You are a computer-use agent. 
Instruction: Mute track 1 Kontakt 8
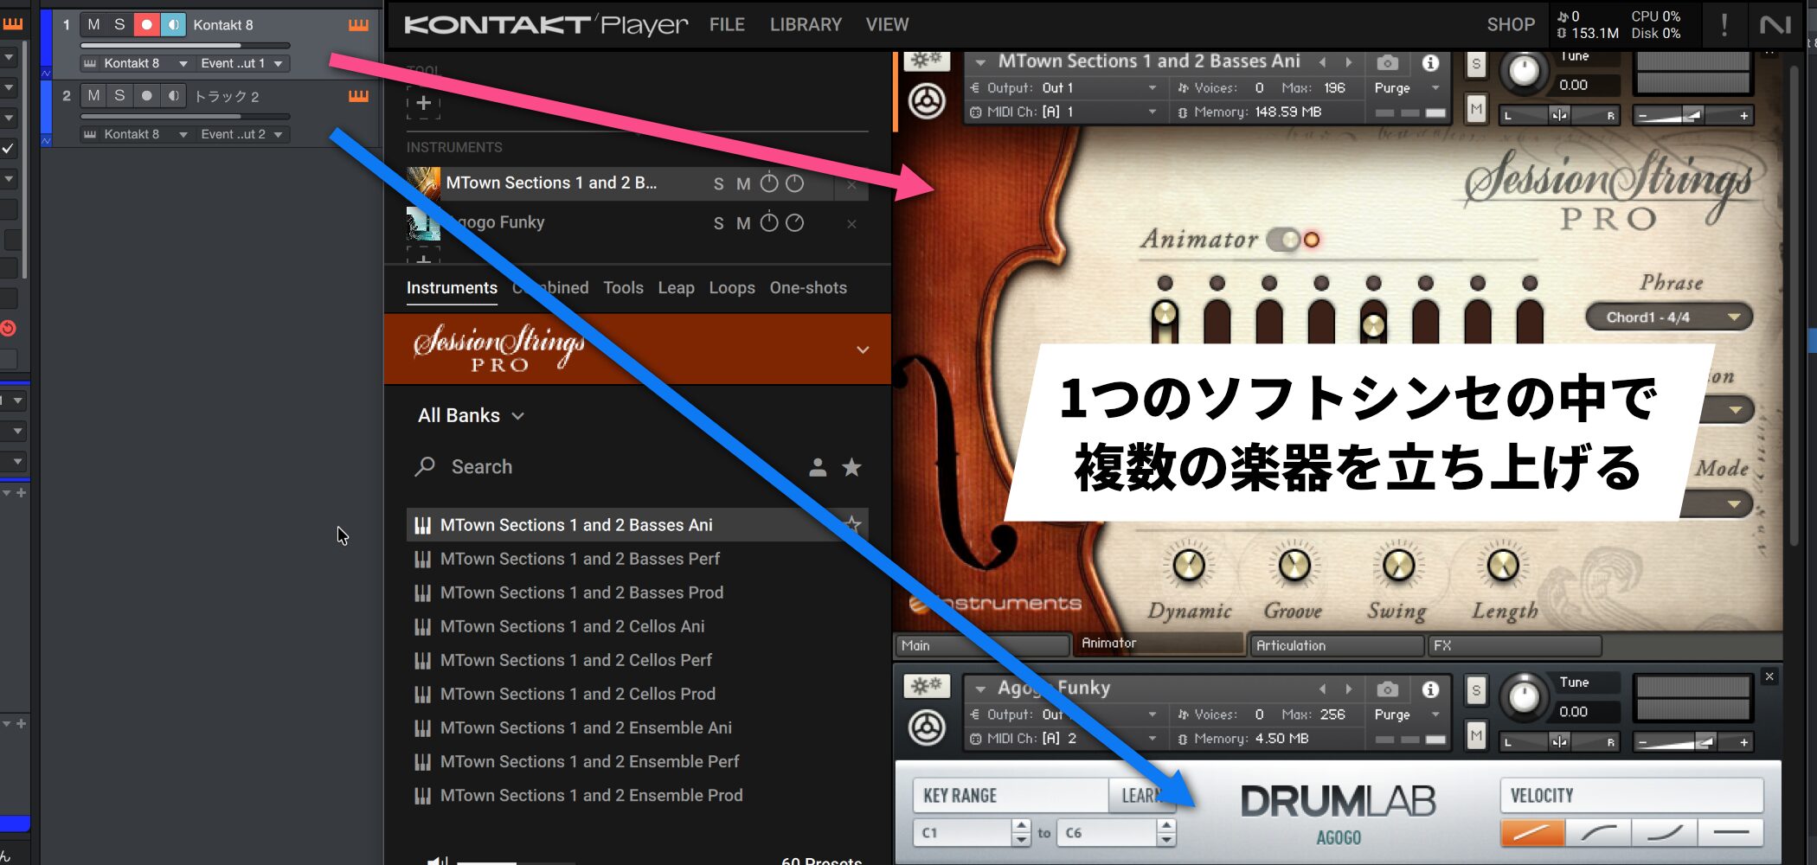pos(93,25)
